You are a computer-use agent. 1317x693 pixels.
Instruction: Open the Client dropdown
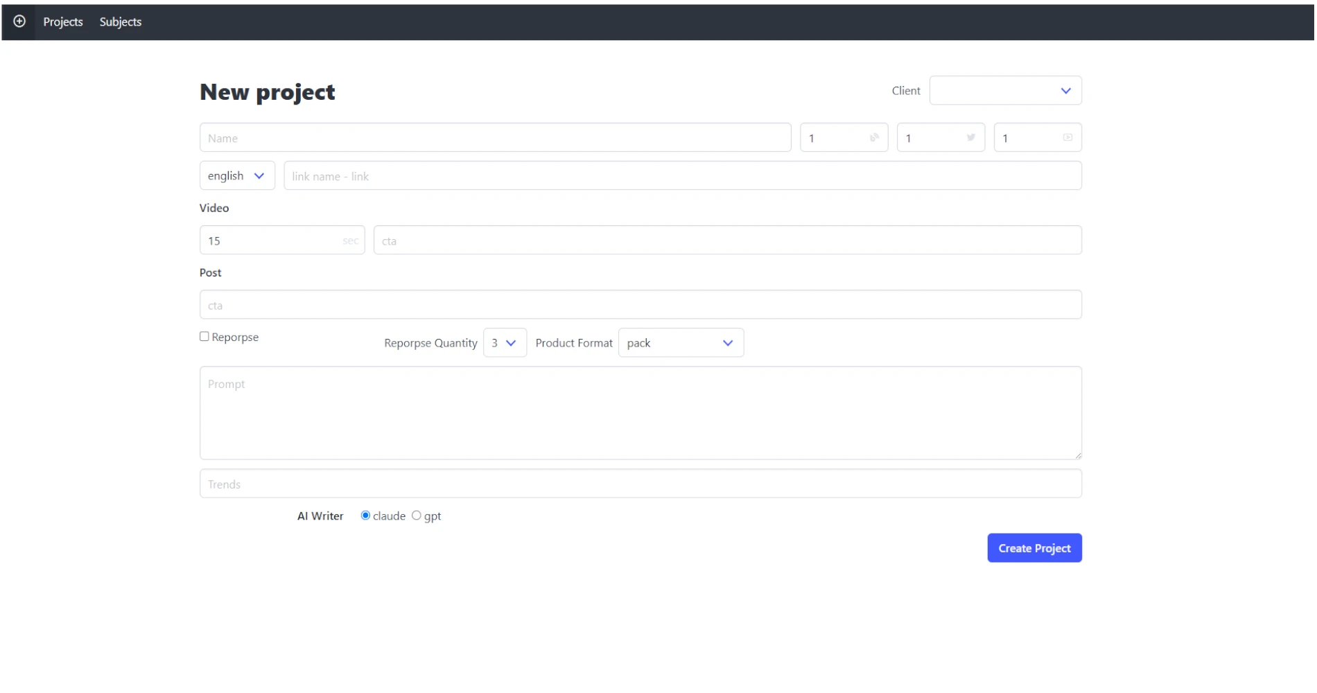[1005, 91]
